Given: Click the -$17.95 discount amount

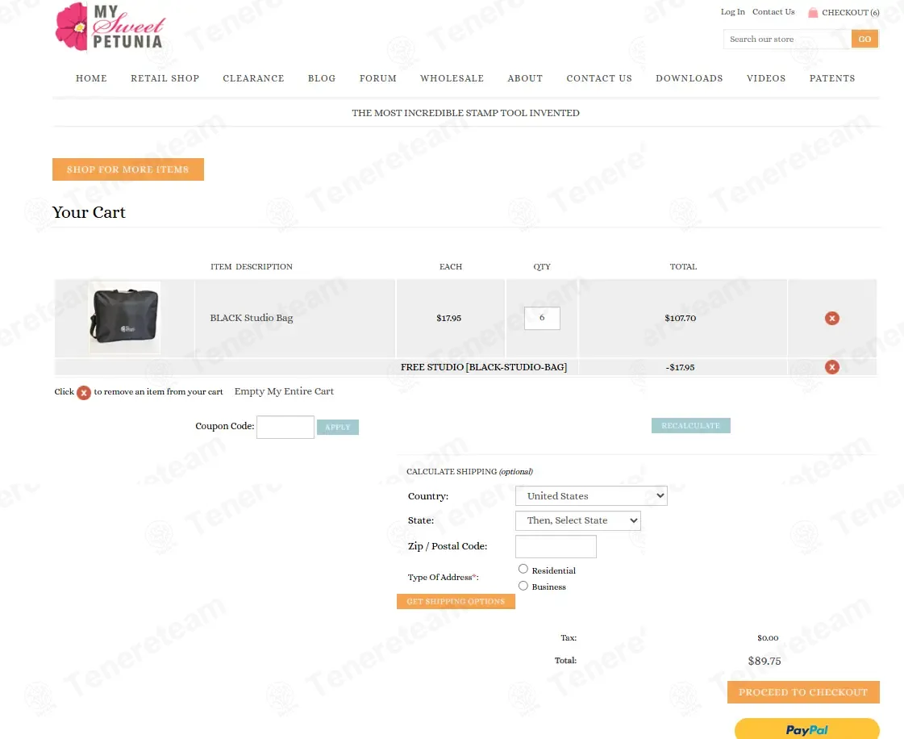Looking at the screenshot, I should click(680, 367).
